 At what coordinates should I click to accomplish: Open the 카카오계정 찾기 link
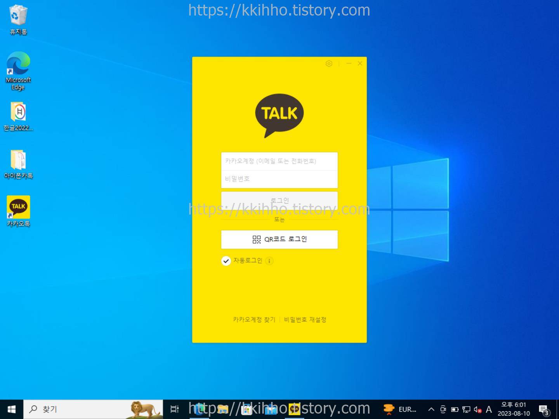click(x=254, y=320)
